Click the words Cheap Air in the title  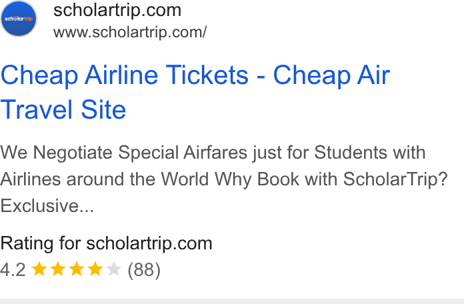pos(331,76)
